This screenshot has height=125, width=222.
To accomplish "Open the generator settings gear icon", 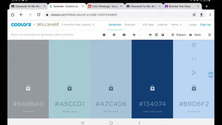I will point(114,35).
